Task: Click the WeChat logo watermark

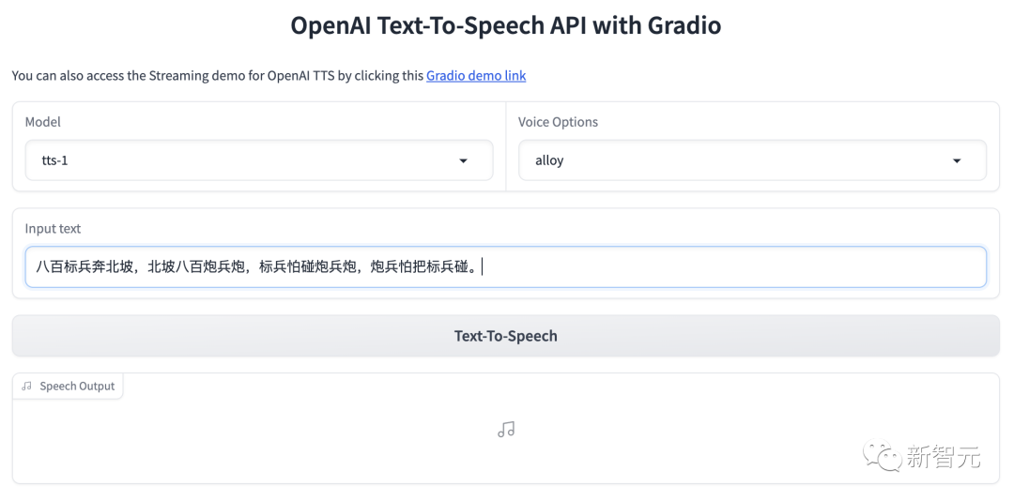Action: click(884, 457)
